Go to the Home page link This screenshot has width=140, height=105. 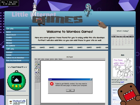8,32
